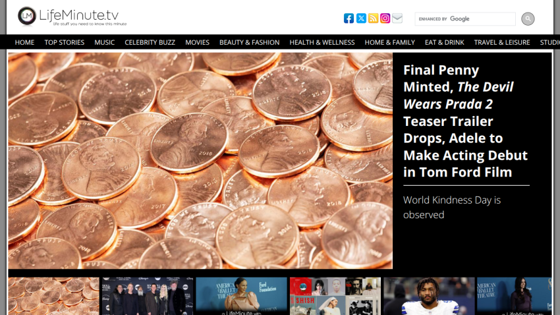The width and height of the screenshot is (560, 315).
Task: Click the email envelope icon
Action: click(397, 18)
